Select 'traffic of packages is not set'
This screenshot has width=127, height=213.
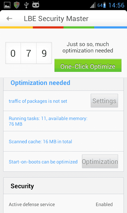click(x=38, y=101)
